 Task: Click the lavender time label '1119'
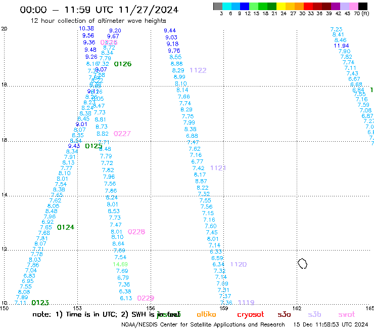pyautogui.click(x=246, y=303)
